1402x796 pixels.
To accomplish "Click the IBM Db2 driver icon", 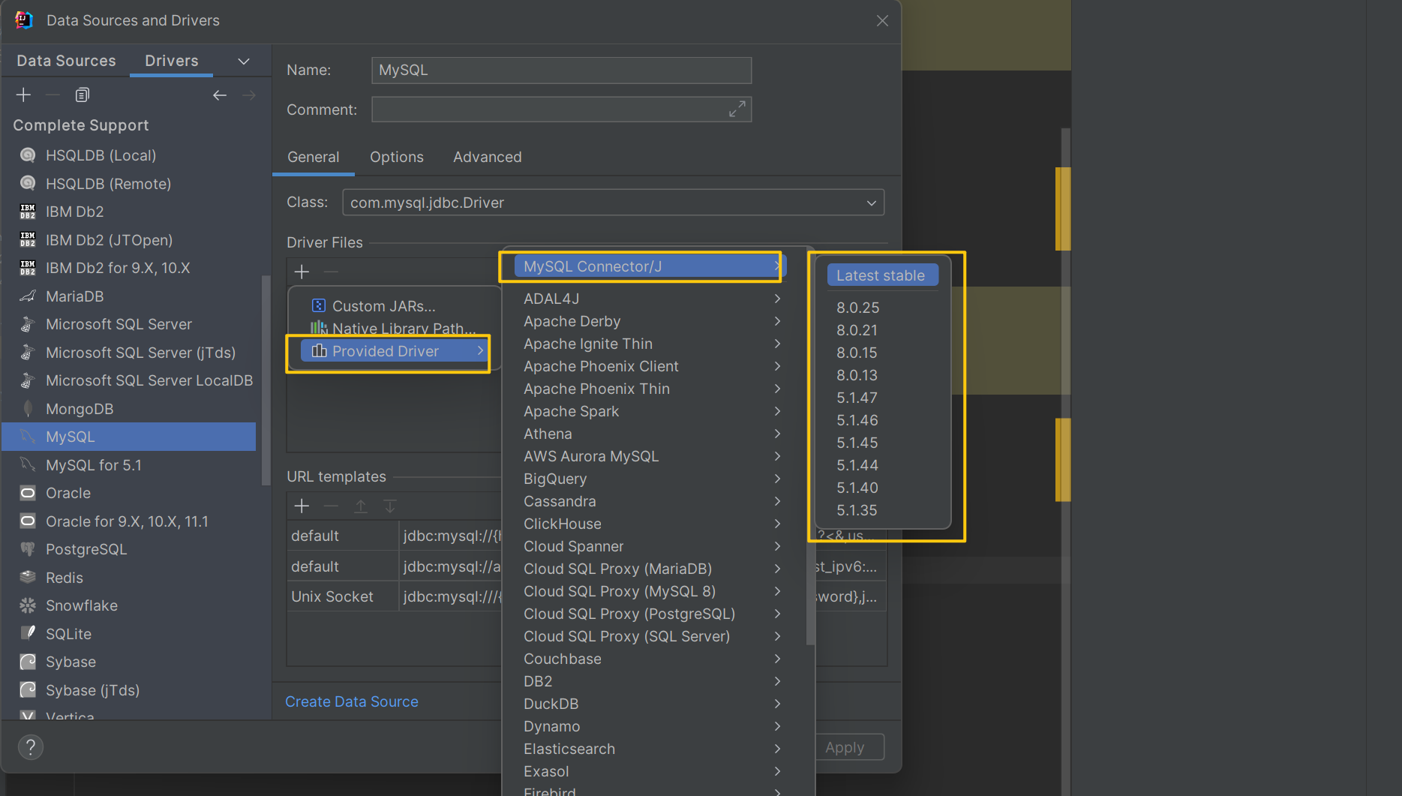I will tap(28, 212).
